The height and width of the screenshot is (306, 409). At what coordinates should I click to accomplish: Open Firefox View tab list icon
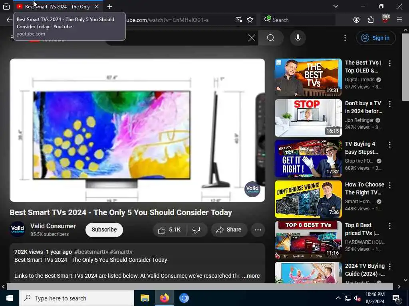pos(6,6)
